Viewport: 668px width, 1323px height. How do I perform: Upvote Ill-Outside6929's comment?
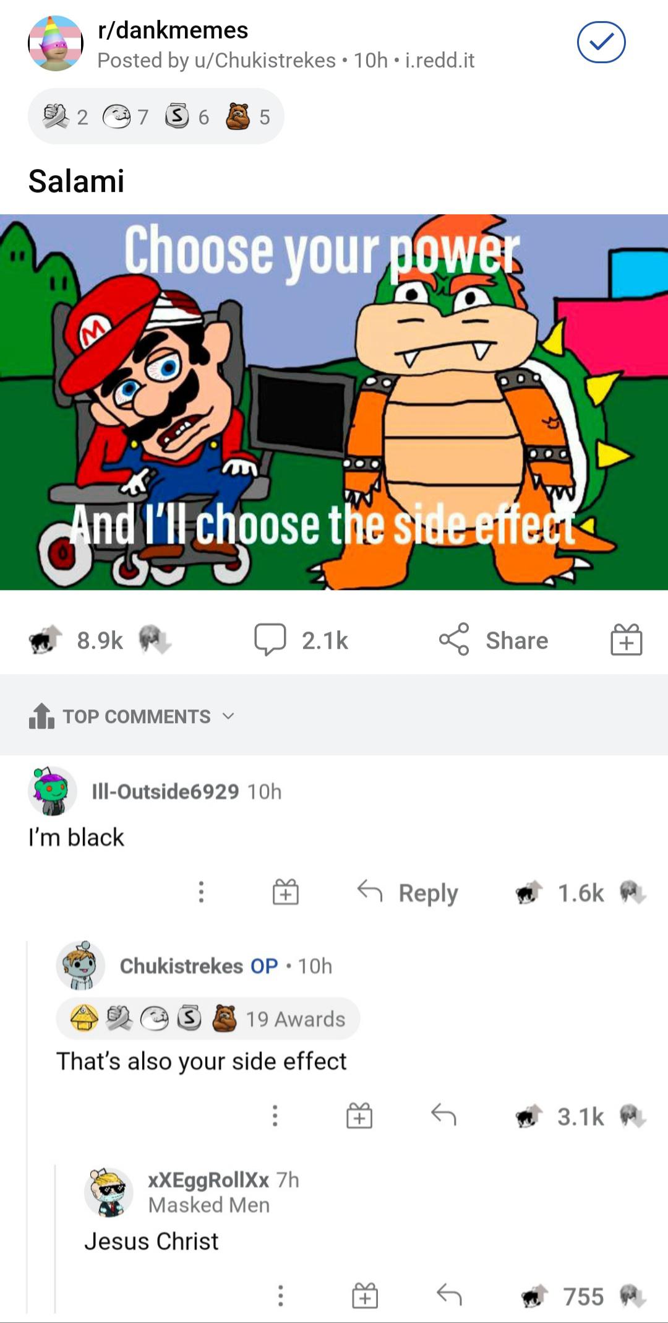[529, 893]
